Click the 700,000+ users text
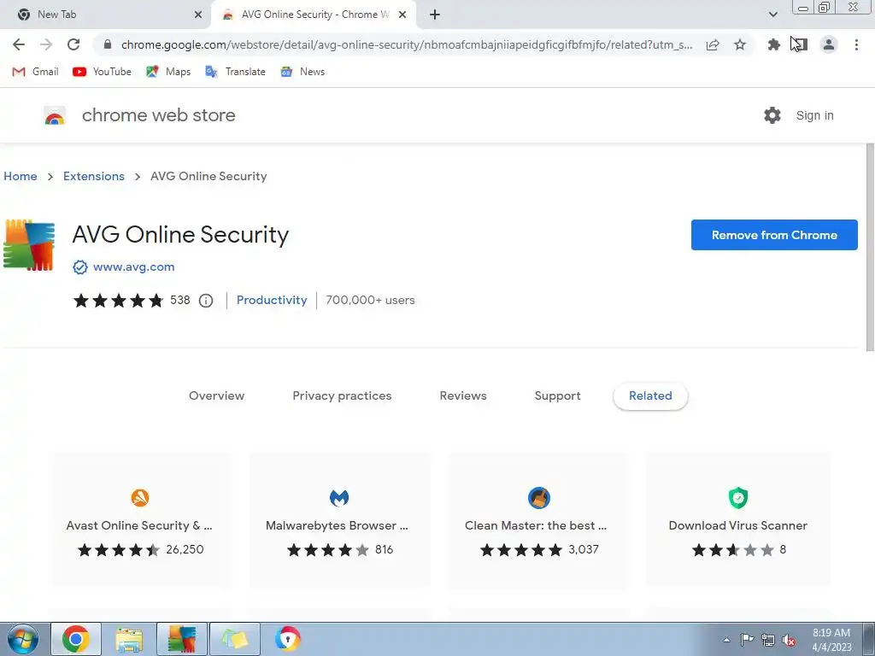 (x=370, y=300)
